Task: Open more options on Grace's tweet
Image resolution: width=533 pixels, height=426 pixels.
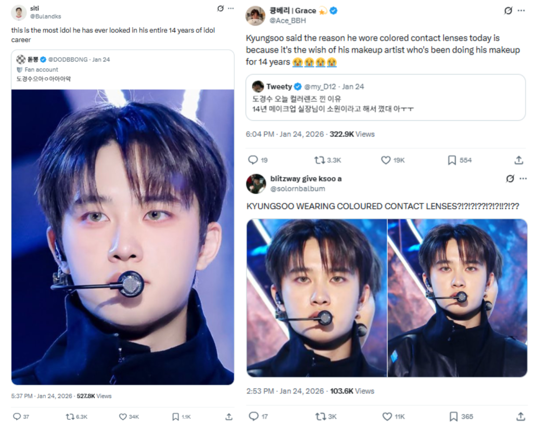Action: click(521, 11)
